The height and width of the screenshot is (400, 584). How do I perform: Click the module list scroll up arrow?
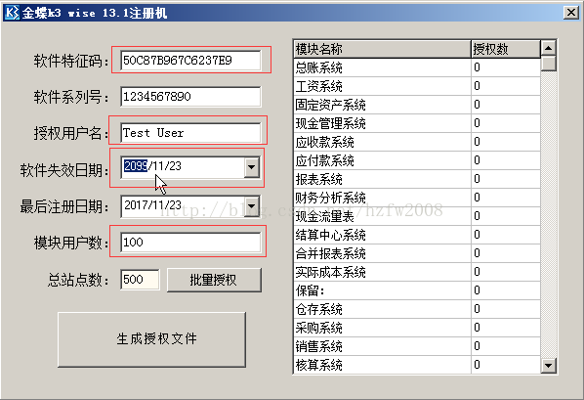click(548, 48)
